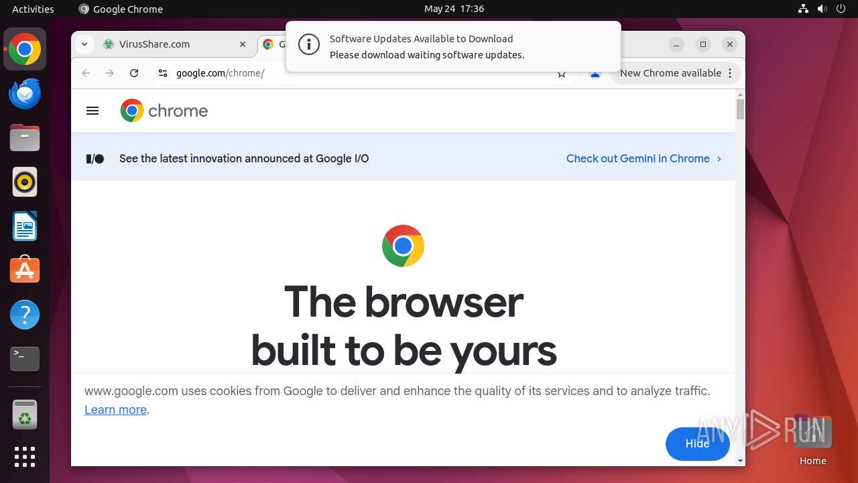The image size is (858, 483).
Task: Open the Trash dock icon
Action: point(25,415)
